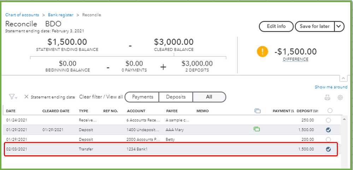Sort by DEPOSIT column header

[x=307, y=111]
